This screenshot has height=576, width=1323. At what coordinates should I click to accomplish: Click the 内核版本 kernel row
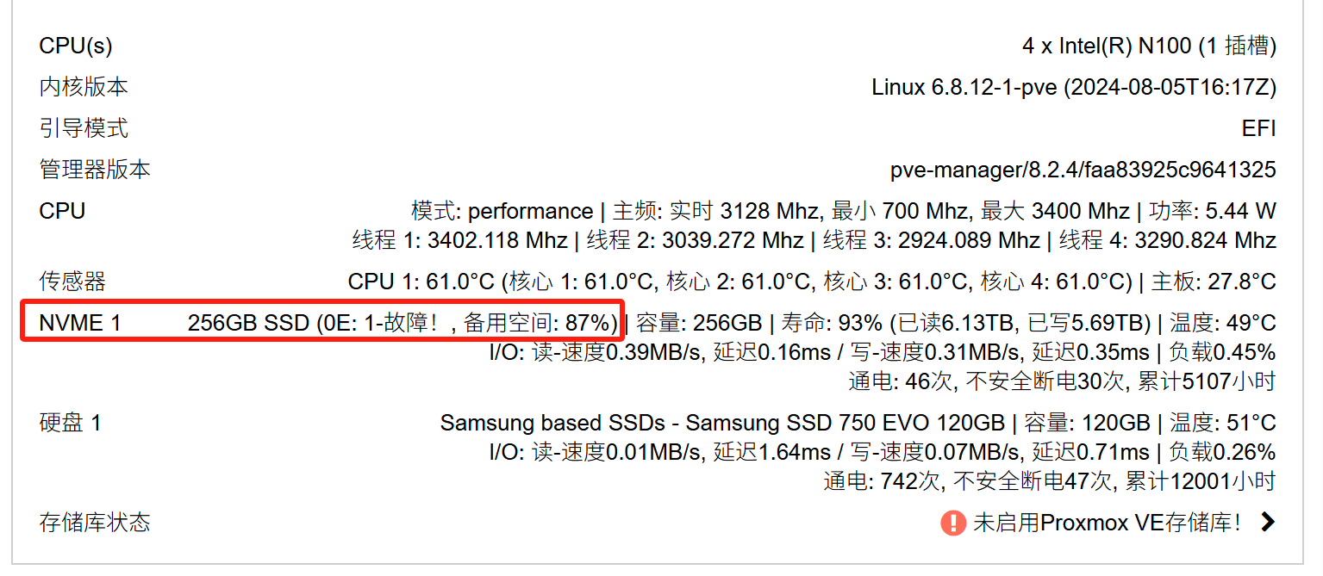click(83, 87)
